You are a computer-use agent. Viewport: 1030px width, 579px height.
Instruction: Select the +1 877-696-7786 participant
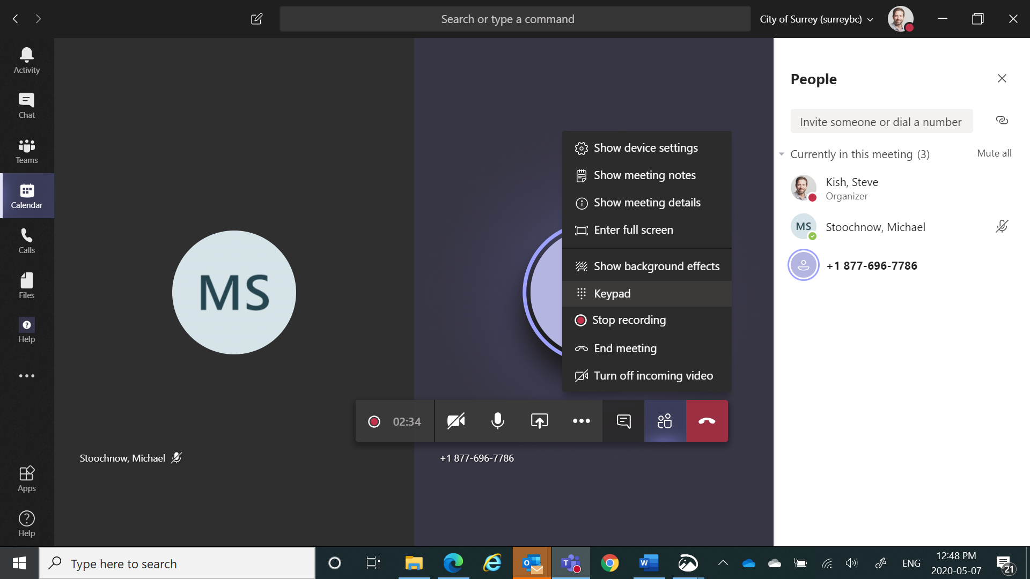click(901, 265)
